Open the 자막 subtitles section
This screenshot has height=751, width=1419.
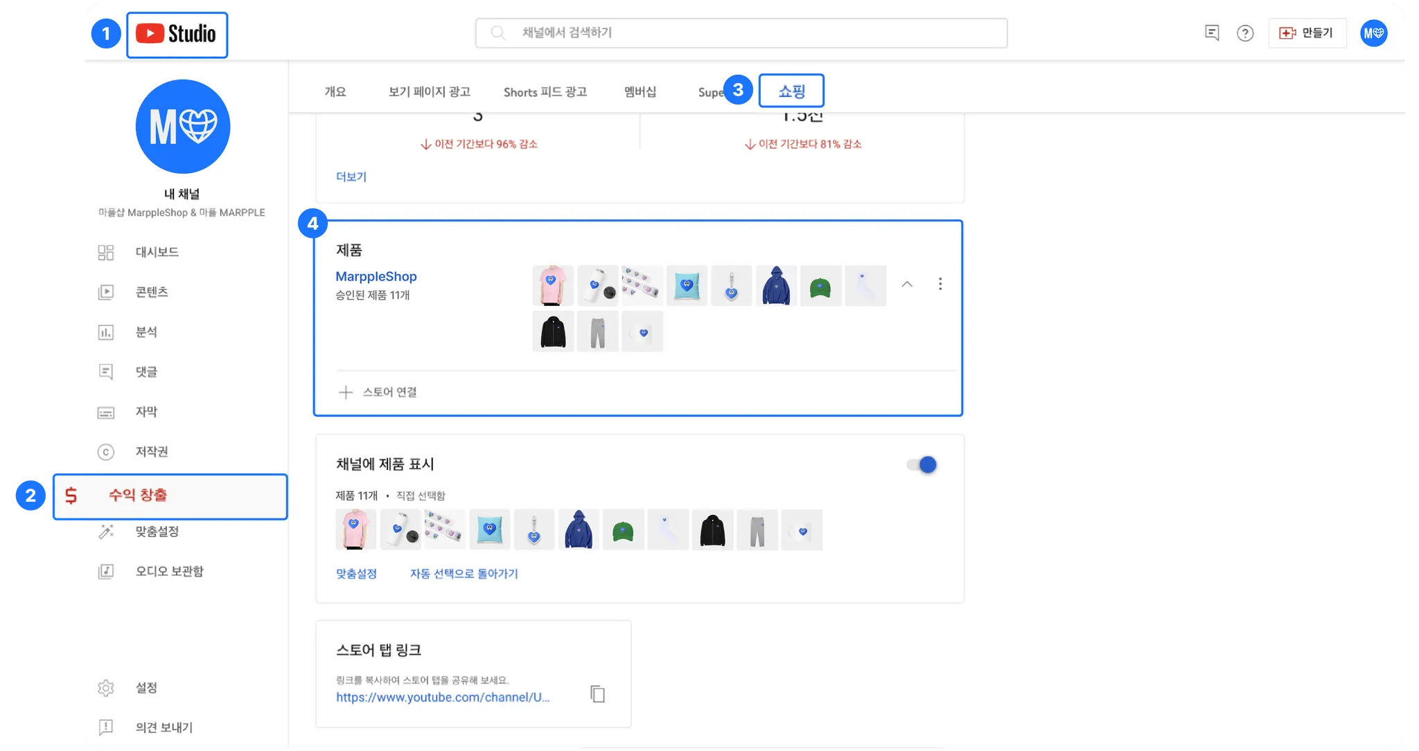[148, 412]
